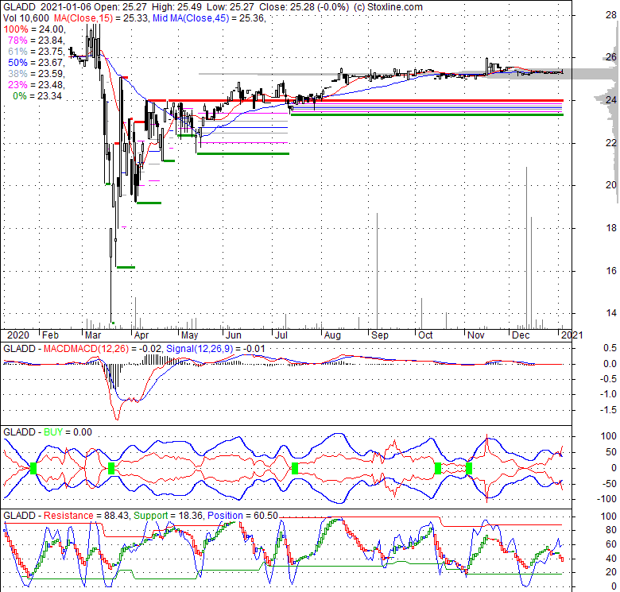Click the Close: 25.28 (-0.0%) readout

tap(304, 7)
